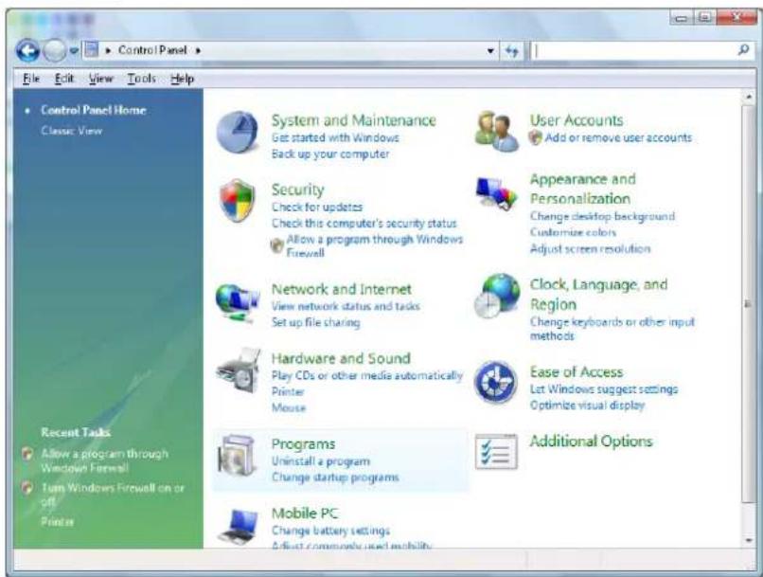Open the Hardware and Sound heading
Viewport: 763px width, 577px height.
341,358
